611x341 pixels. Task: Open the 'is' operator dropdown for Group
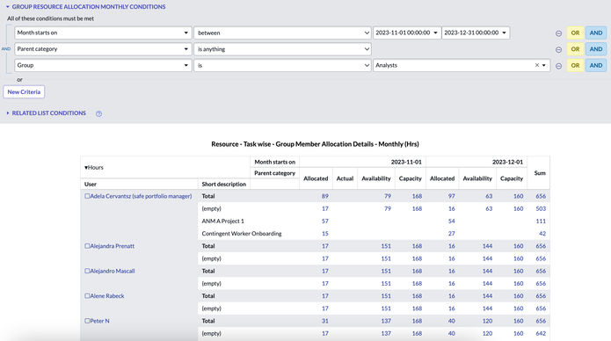282,65
